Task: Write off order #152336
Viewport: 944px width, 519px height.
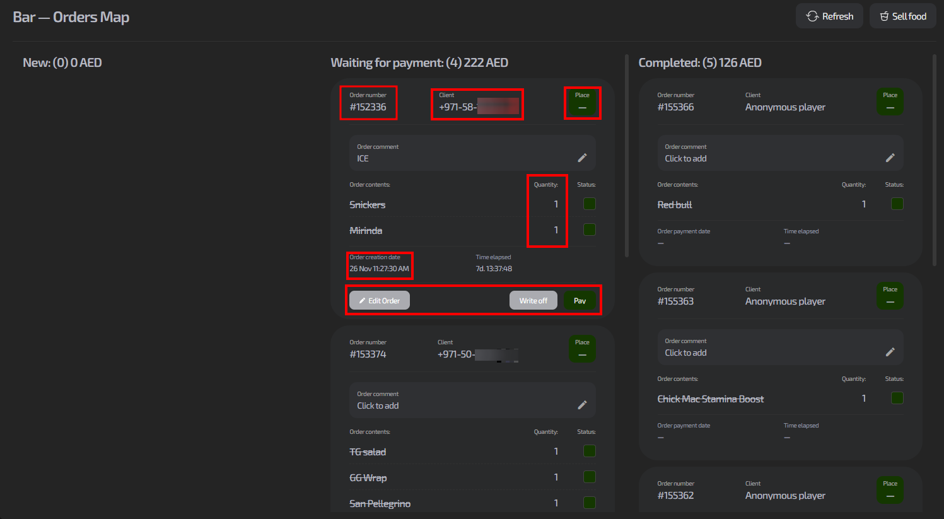Action: click(533, 301)
